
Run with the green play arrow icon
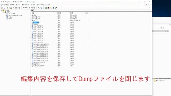pos(8,8)
